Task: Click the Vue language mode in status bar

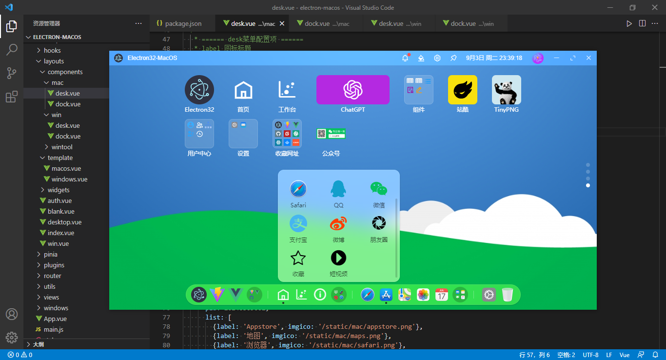Action: pos(625,355)
